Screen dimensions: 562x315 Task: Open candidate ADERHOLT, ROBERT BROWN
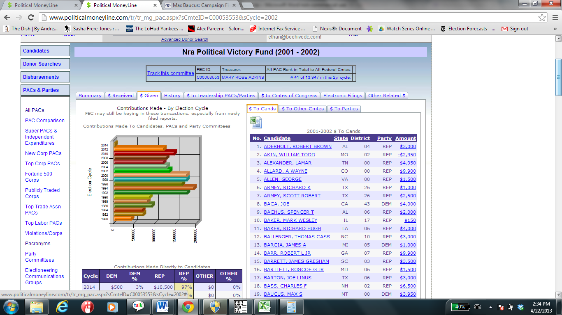click(297, 146)
